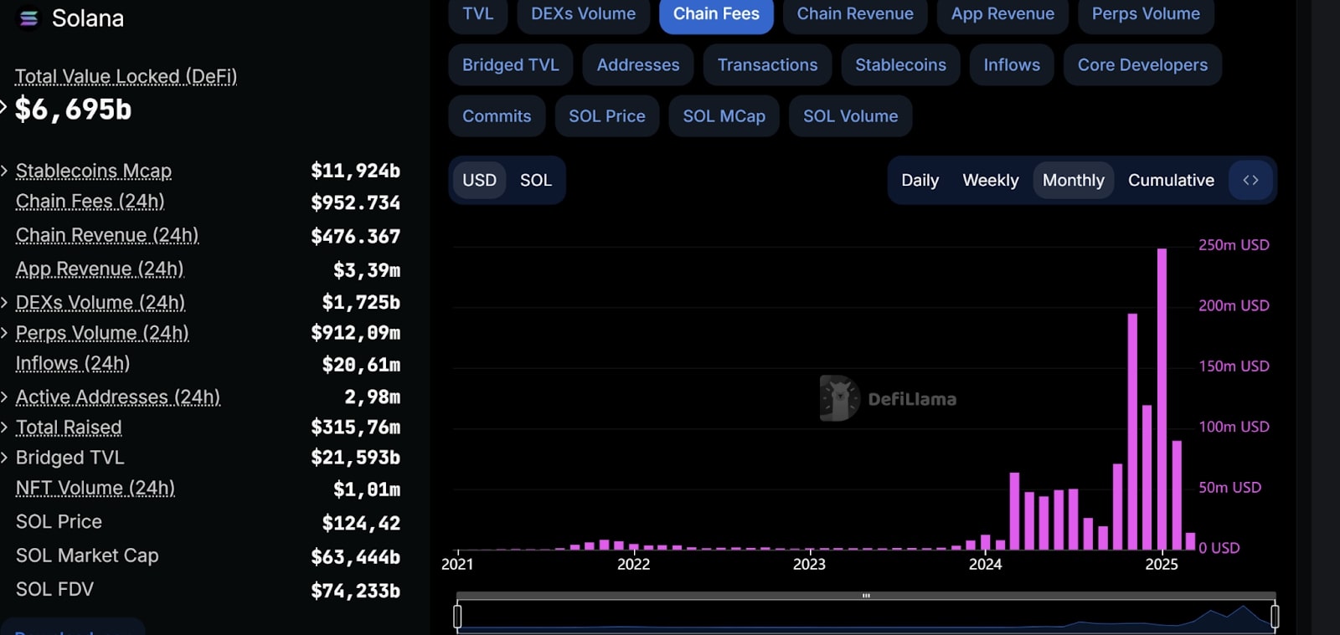Enable the Stablecoins chart metric
The height and width of the screenshot is (635, 1340).
[x=900, y=65]
